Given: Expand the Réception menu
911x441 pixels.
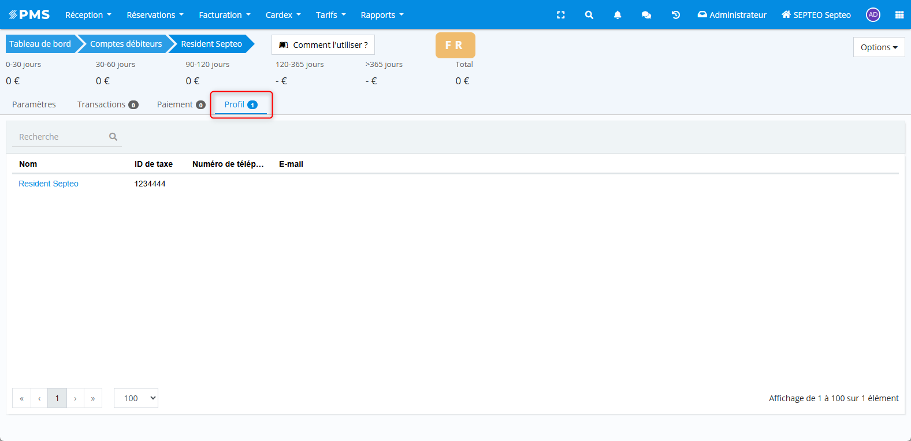Looking at the screenshot, I should [88, 15].
